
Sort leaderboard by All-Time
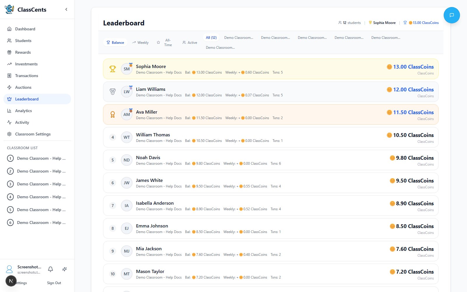pos(165,43)
